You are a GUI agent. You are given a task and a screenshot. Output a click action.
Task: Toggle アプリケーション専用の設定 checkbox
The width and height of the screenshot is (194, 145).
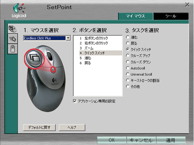point(75,101)
